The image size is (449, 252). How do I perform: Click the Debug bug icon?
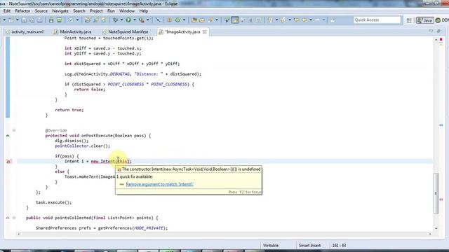coord(115,20)
